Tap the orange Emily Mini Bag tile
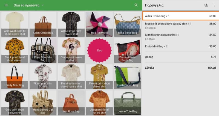This screenshot has height=116, width=219. coord(15,76)
